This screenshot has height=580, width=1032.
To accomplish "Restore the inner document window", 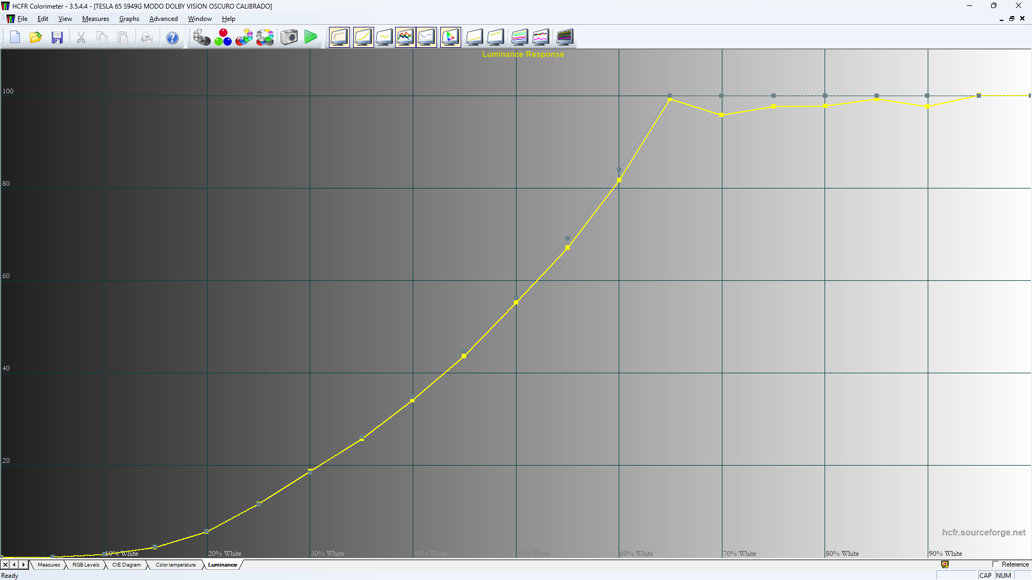I will click(1012, 19).
